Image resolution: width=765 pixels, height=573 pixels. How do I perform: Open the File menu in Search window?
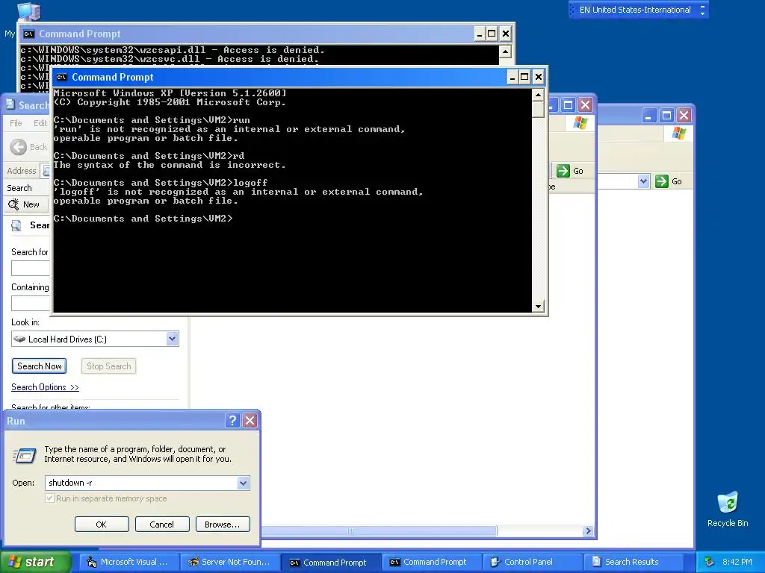click(x=16, y=123)
